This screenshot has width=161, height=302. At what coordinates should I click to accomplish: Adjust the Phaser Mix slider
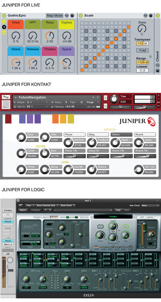coord(75,156)
